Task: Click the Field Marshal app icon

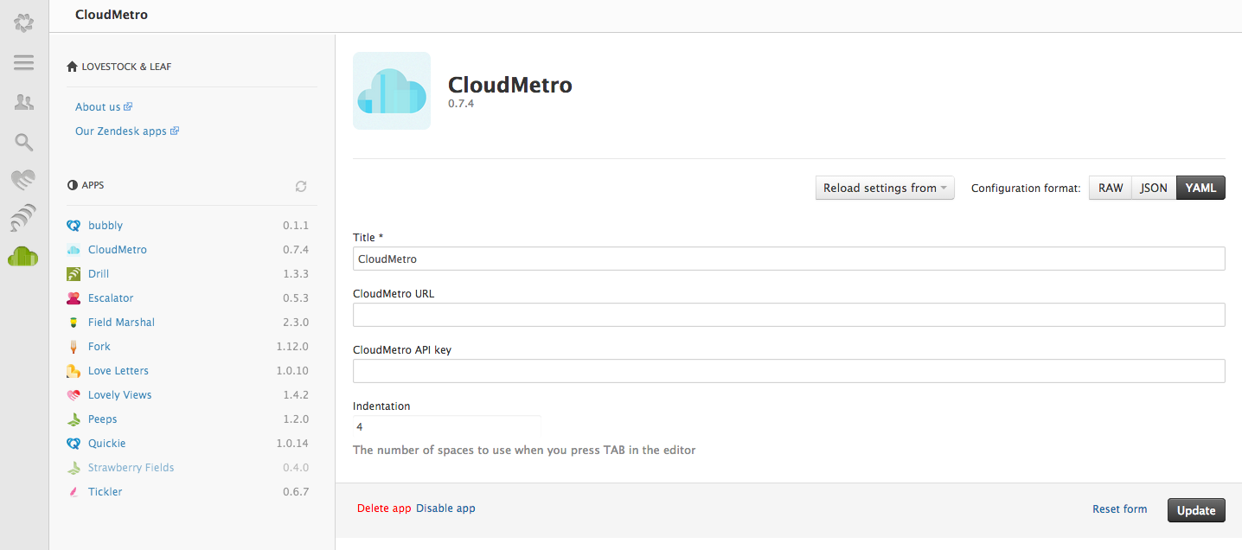Action: 74,323
